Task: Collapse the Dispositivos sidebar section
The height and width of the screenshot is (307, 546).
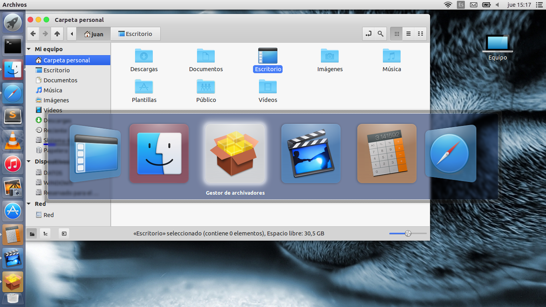Action: tap(29, 161)
